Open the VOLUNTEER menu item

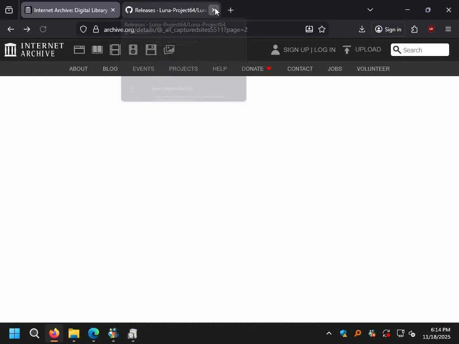click(373, 69)
